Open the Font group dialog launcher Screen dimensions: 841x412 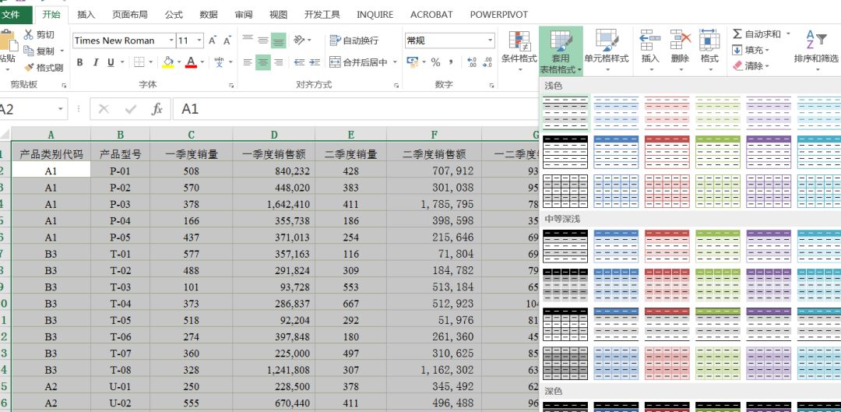[x=232, y=86]
